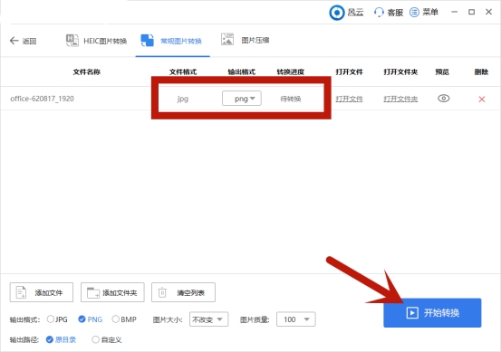Start conversion with 开始转换

click(432, 313)
